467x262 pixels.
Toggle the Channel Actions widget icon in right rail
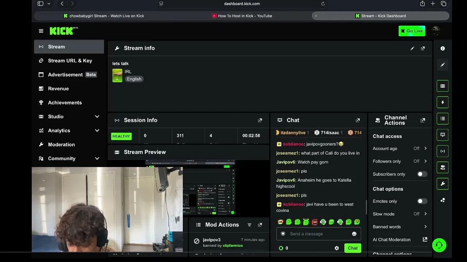tap(443, 167)
